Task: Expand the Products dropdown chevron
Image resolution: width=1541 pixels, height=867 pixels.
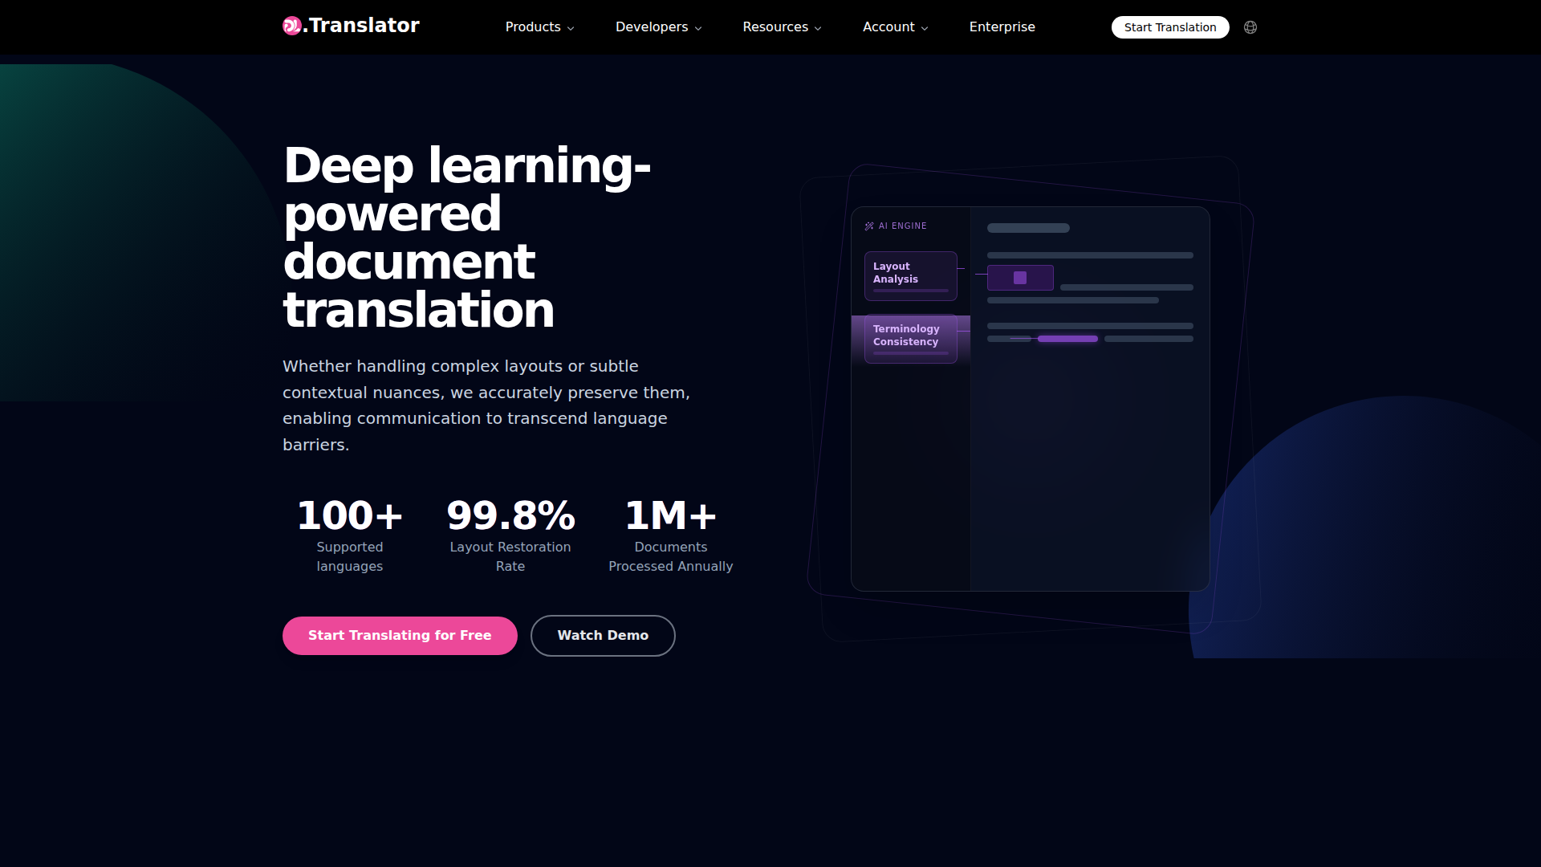Action: pos(571,28)
